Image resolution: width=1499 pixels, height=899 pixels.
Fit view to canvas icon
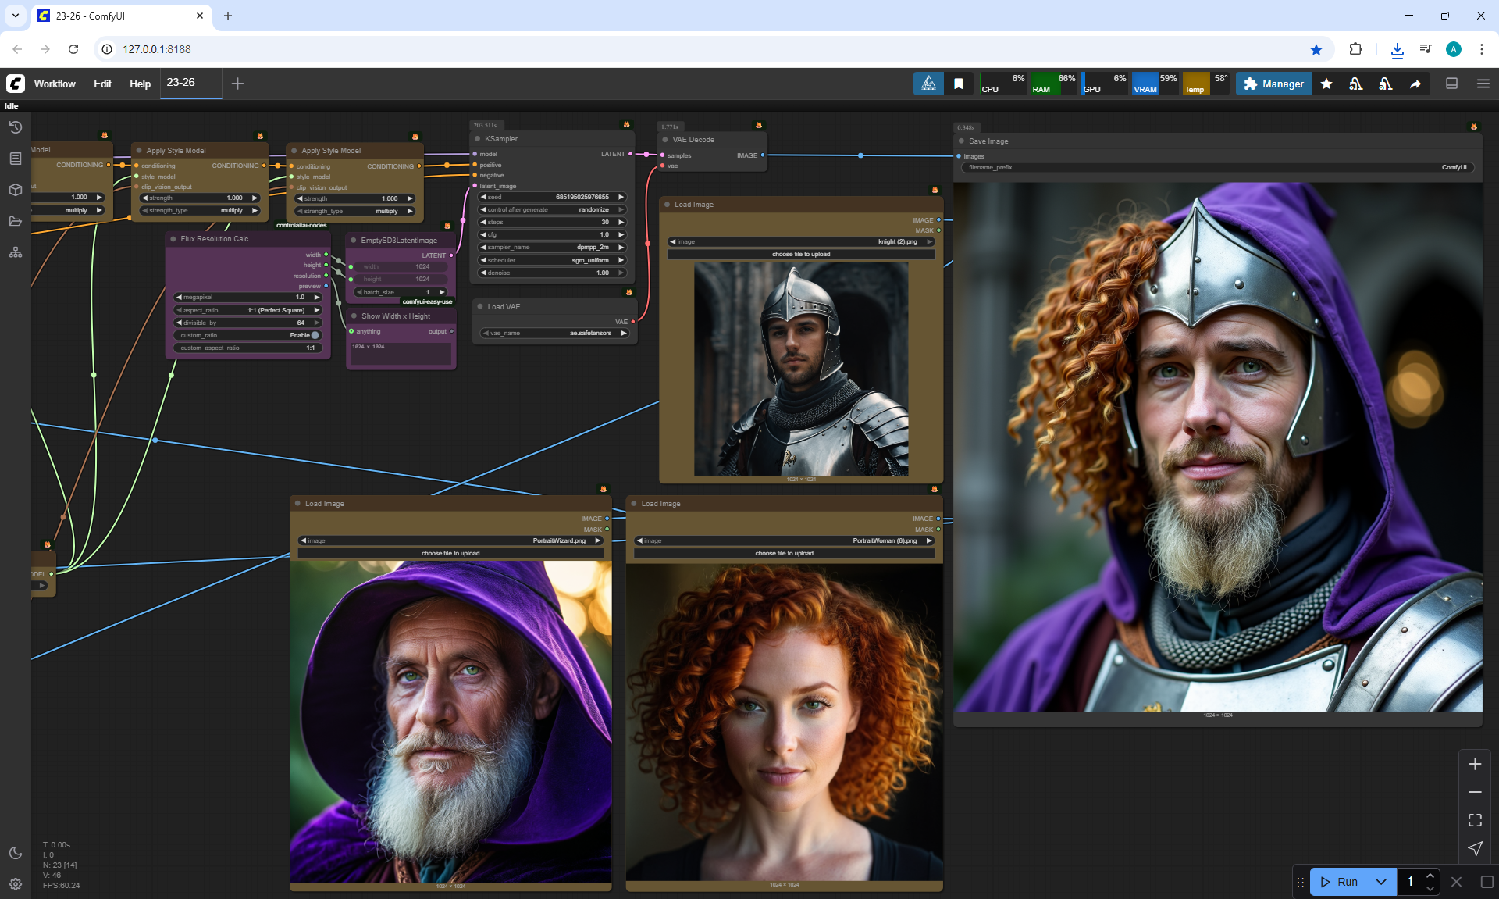pos(1475,820)
